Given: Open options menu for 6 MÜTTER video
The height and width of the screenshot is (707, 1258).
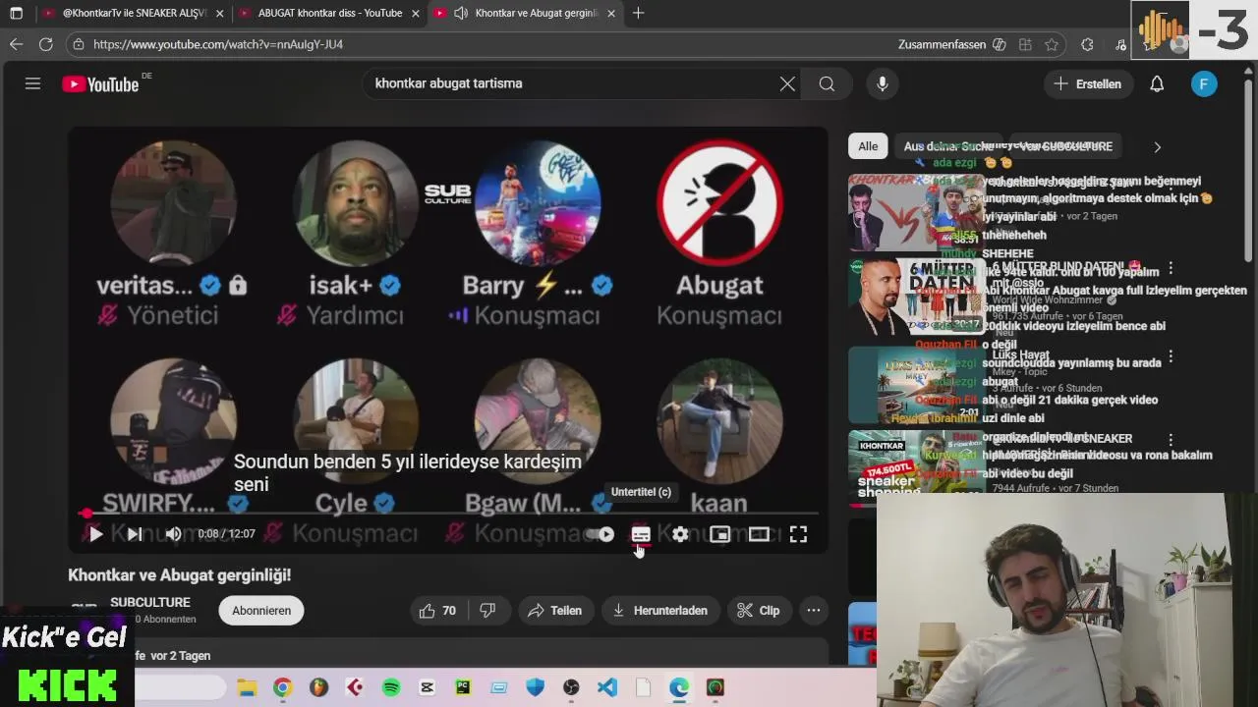Looking at the screenshot, I should pos(1171,270).
